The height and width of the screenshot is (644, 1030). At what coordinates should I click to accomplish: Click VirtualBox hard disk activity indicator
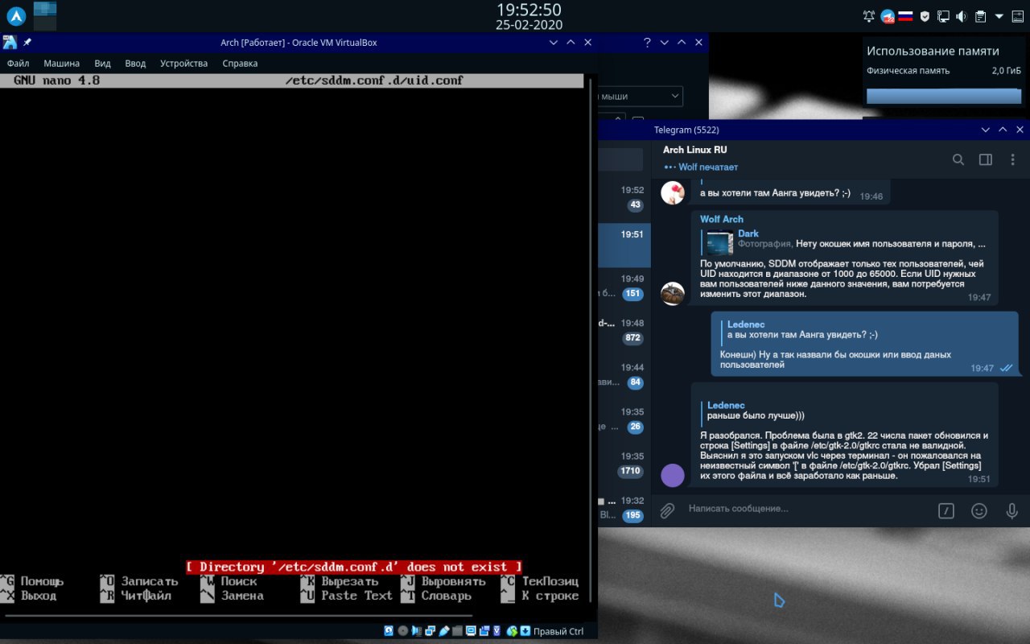(x=389, y=631)
